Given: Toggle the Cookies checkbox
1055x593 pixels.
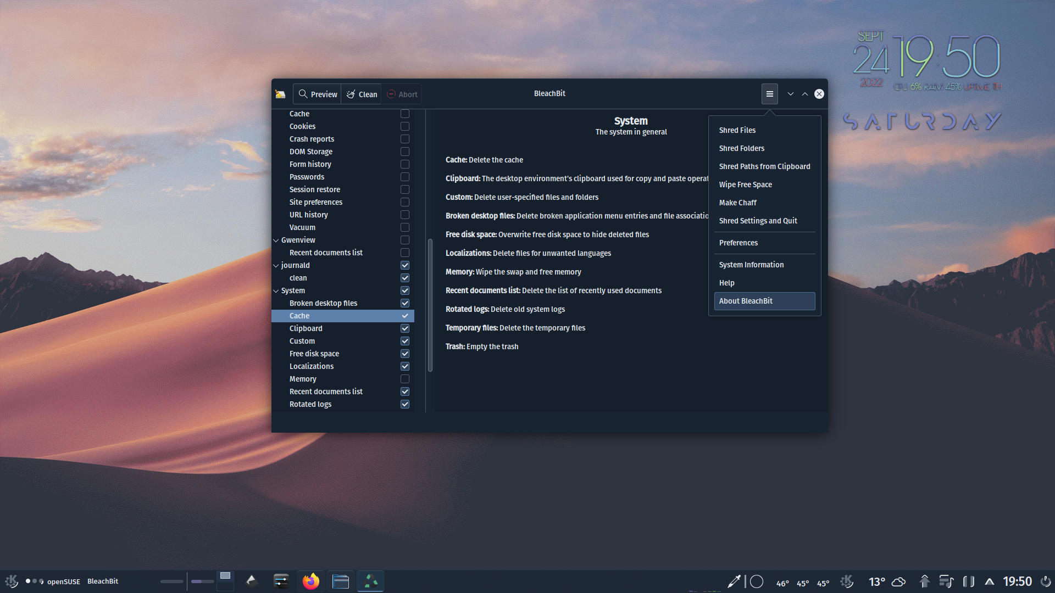Looking at the screenshot, I should (405, 126).
